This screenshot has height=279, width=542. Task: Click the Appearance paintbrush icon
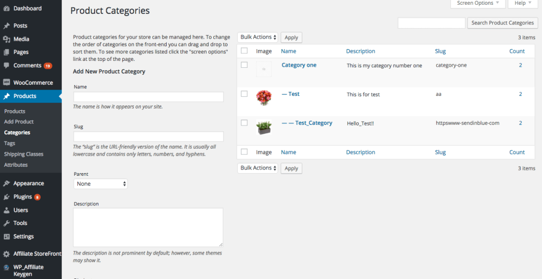pyautogui.click(x=6, y=183)
